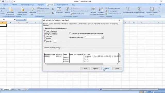Open the Рецензирование ribbon tab

click(x=62, y=5)
